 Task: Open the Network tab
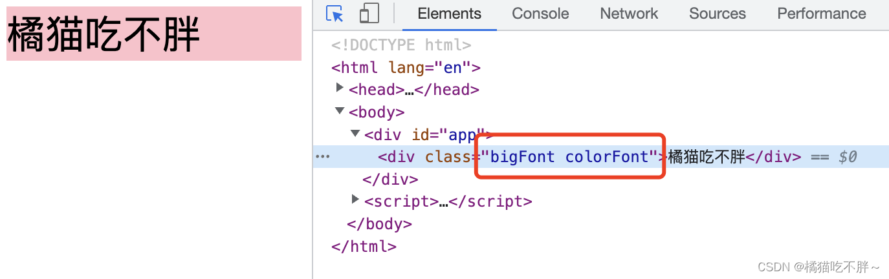pos(629,14)
